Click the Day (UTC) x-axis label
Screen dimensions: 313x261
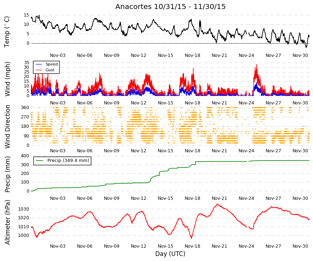pos(170,254)
